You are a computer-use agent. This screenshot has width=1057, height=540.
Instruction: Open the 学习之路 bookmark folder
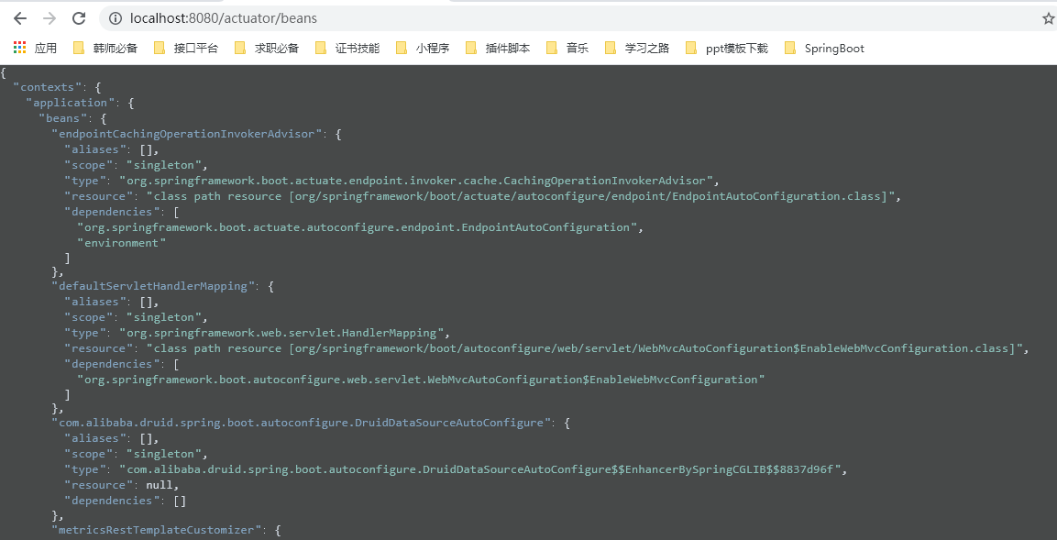[x=637, y=48]
